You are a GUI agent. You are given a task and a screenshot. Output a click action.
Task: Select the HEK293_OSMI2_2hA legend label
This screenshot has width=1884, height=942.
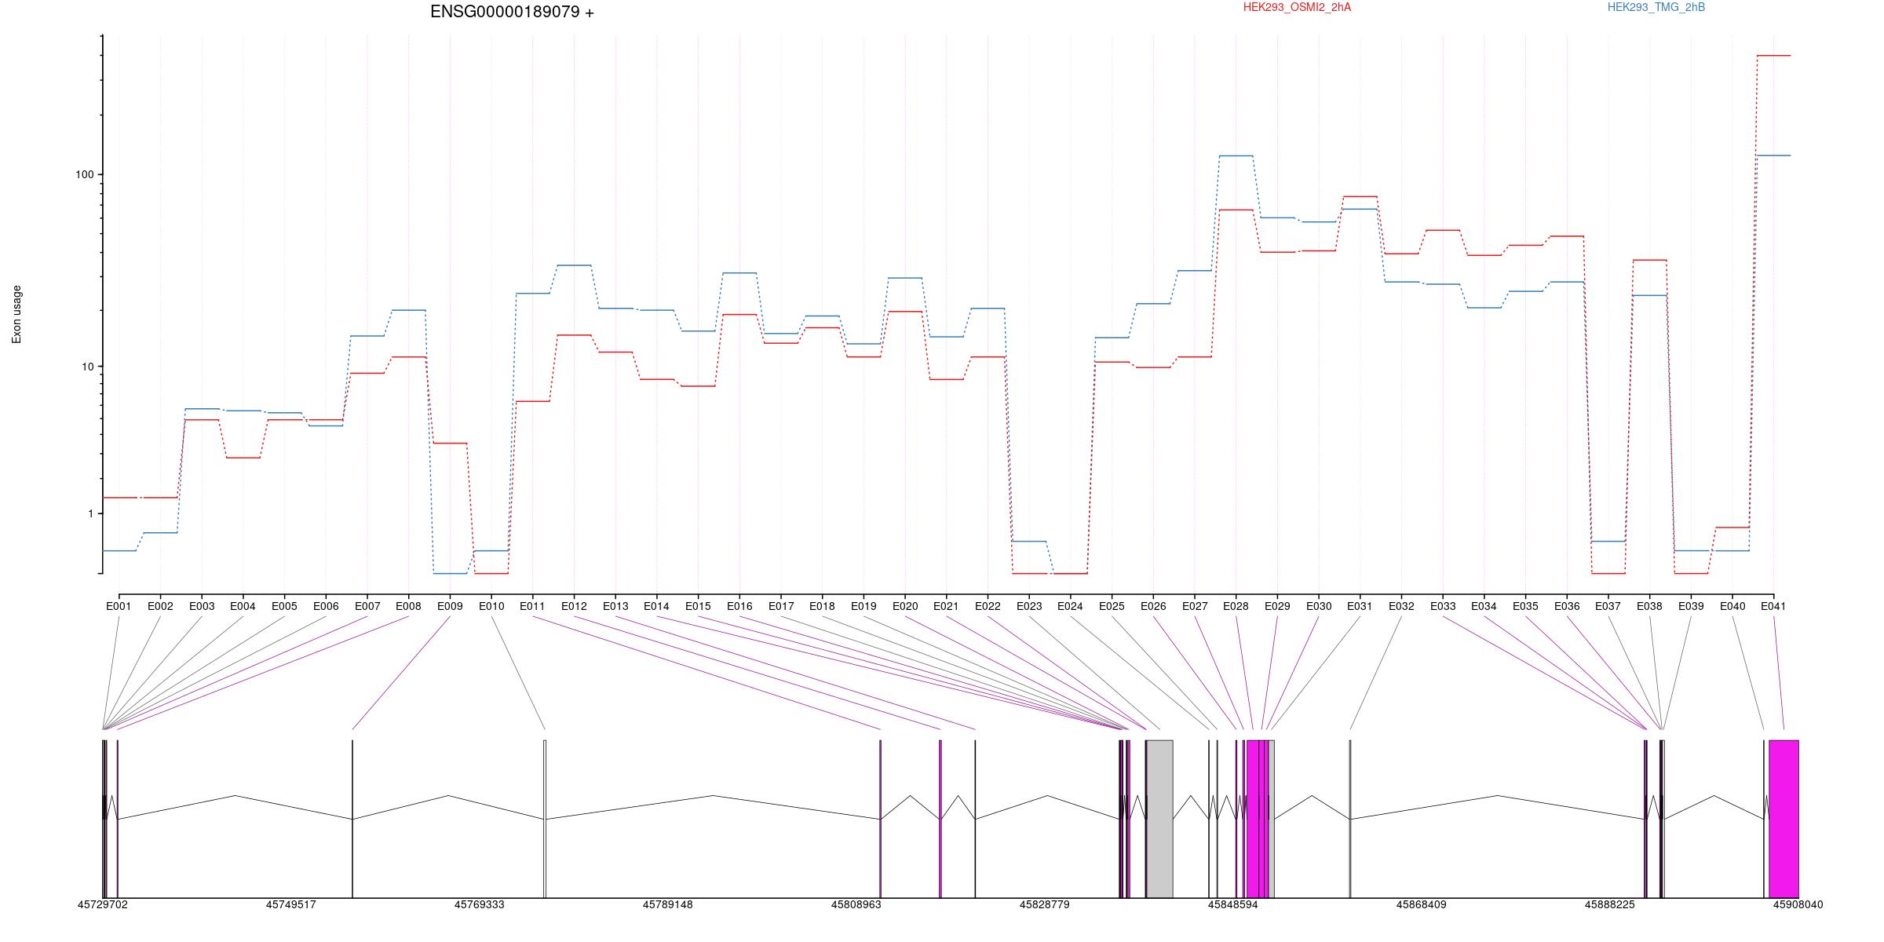(x=1297, y=7)
